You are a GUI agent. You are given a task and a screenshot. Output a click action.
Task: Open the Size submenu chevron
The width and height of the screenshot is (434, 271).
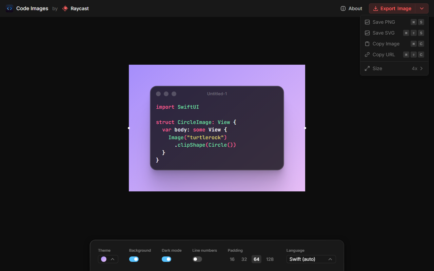(x=421, y=68)
